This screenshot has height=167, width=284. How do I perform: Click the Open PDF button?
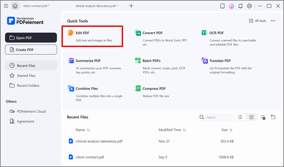tap(31, 38)
